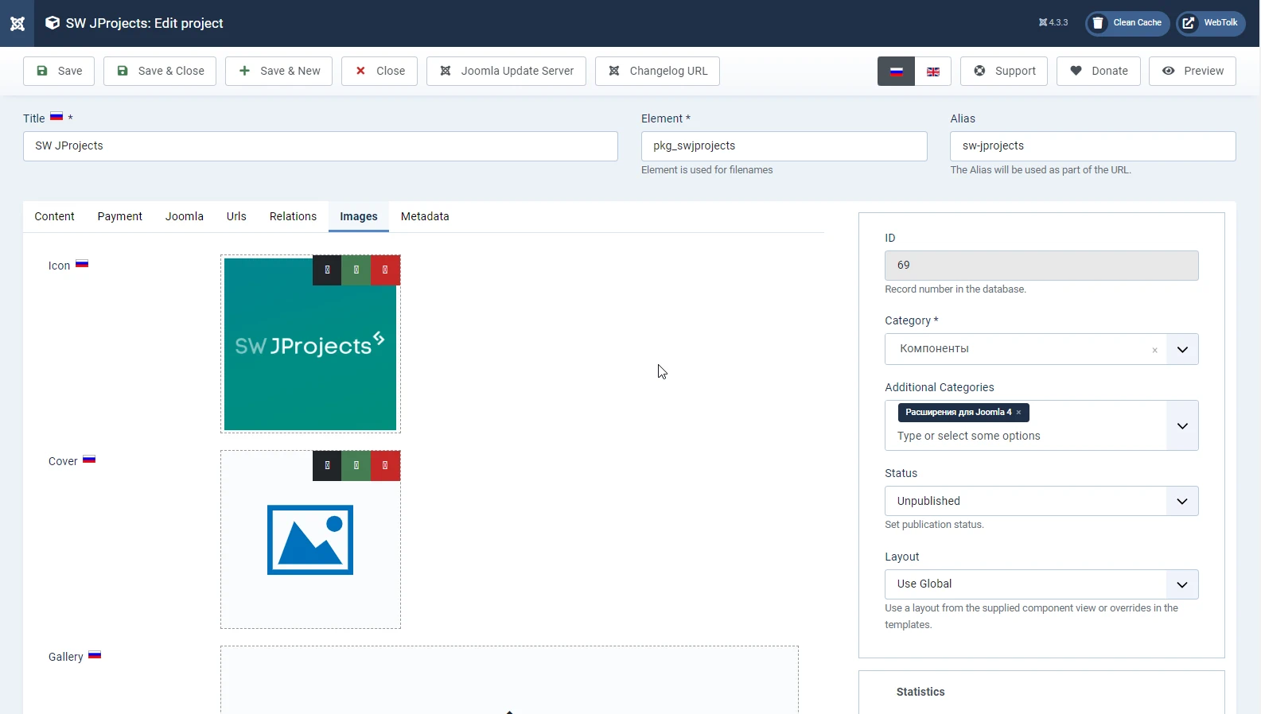Image resolution: width=1261 pixels, height=714 pixels.
Task: Open the Status dropdown showing Unpublished
Action: pos(1041,502)
